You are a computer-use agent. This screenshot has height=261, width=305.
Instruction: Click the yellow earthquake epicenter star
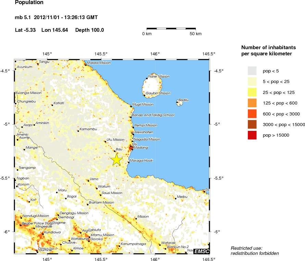click(x=116, y=160)
